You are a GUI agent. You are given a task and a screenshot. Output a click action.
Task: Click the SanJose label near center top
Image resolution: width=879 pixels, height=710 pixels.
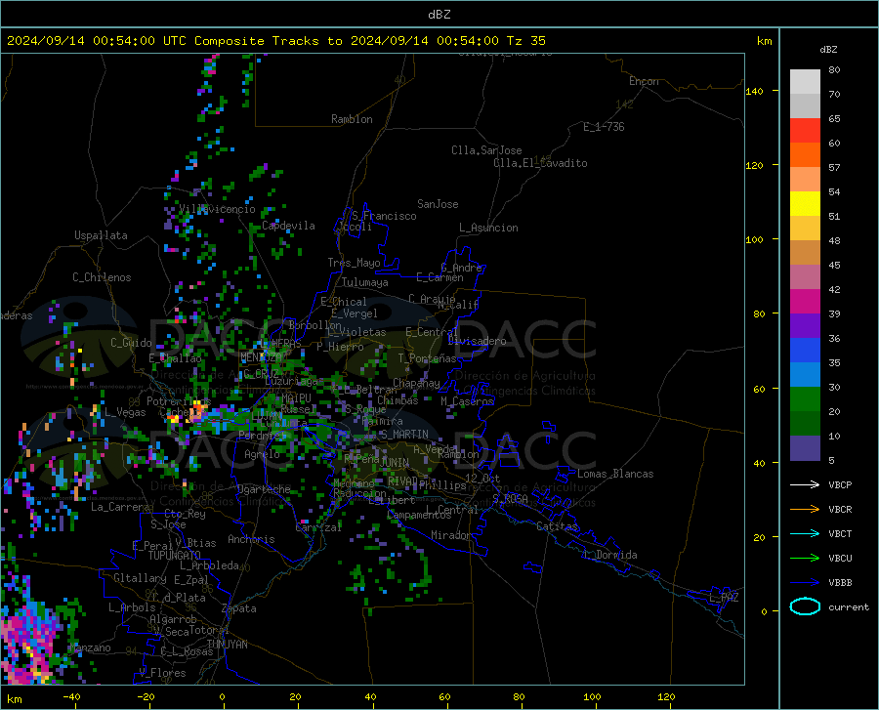click(x=438, y=204)
